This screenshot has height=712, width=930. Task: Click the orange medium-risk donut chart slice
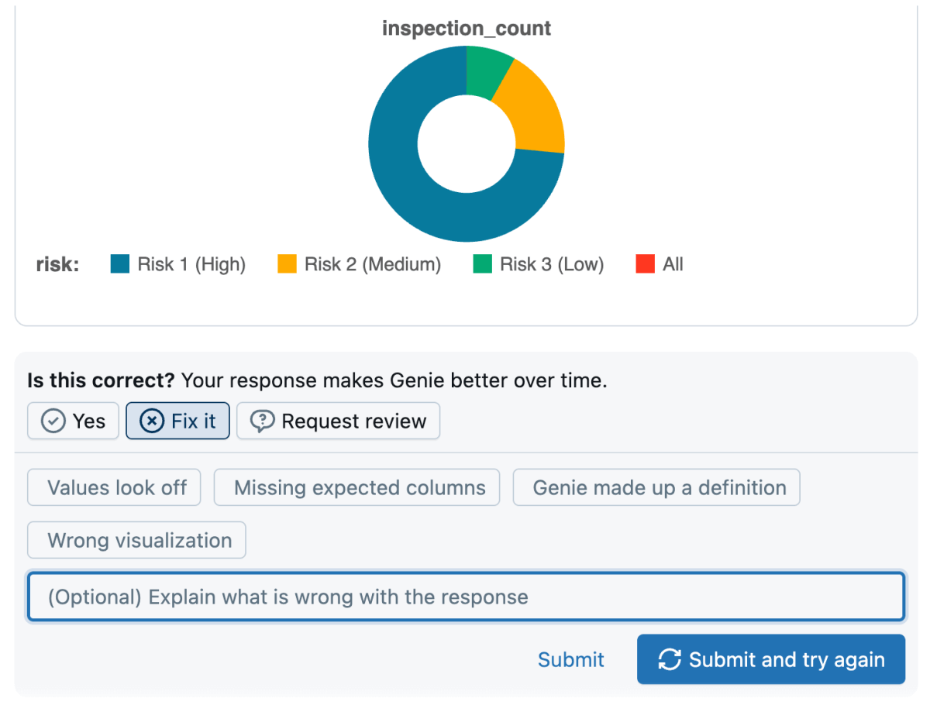[x=533, y=116]
